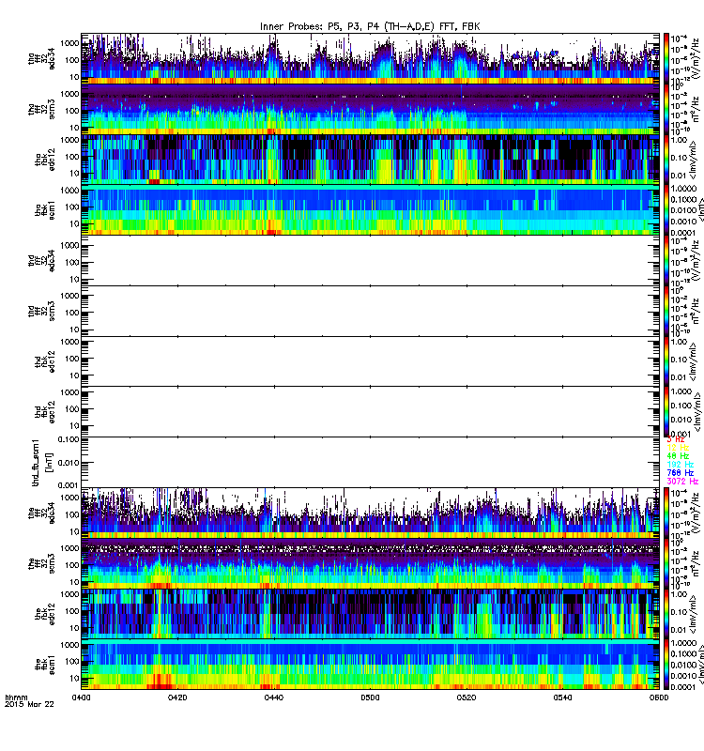Viewport: 704px width, 751px height.
Task: Select the "768 Hz" blue legend entry
Action: [680, 473]
